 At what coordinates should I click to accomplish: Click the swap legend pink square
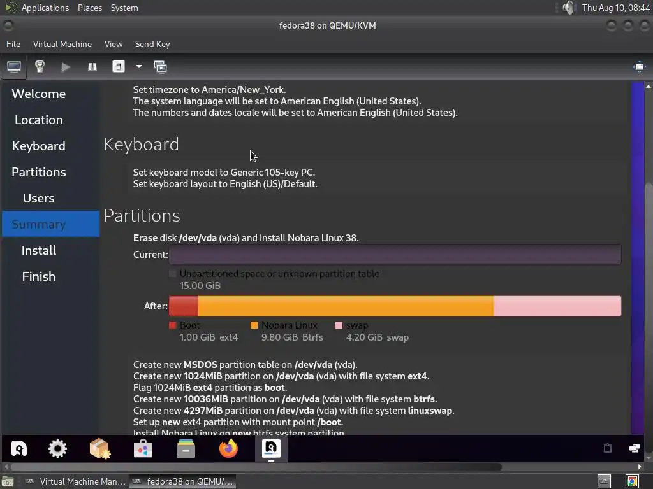[x=339, y=325]
